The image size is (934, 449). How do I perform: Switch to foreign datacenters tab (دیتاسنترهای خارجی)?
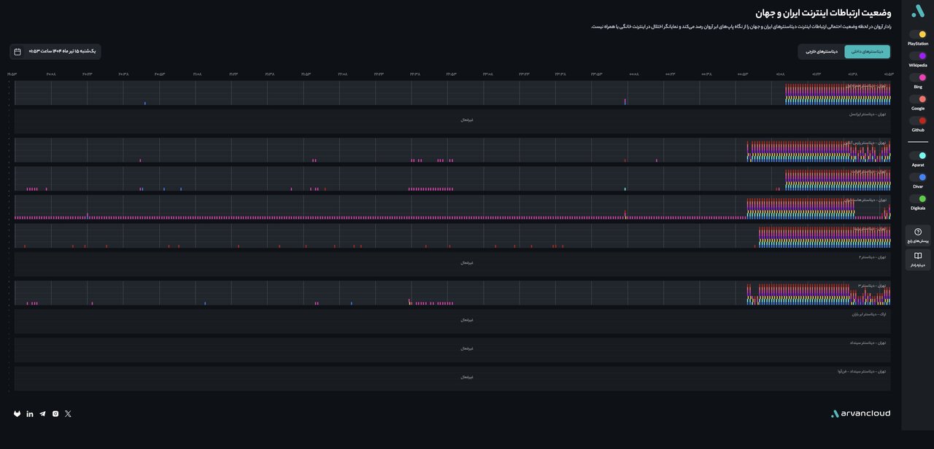(822, 52)
